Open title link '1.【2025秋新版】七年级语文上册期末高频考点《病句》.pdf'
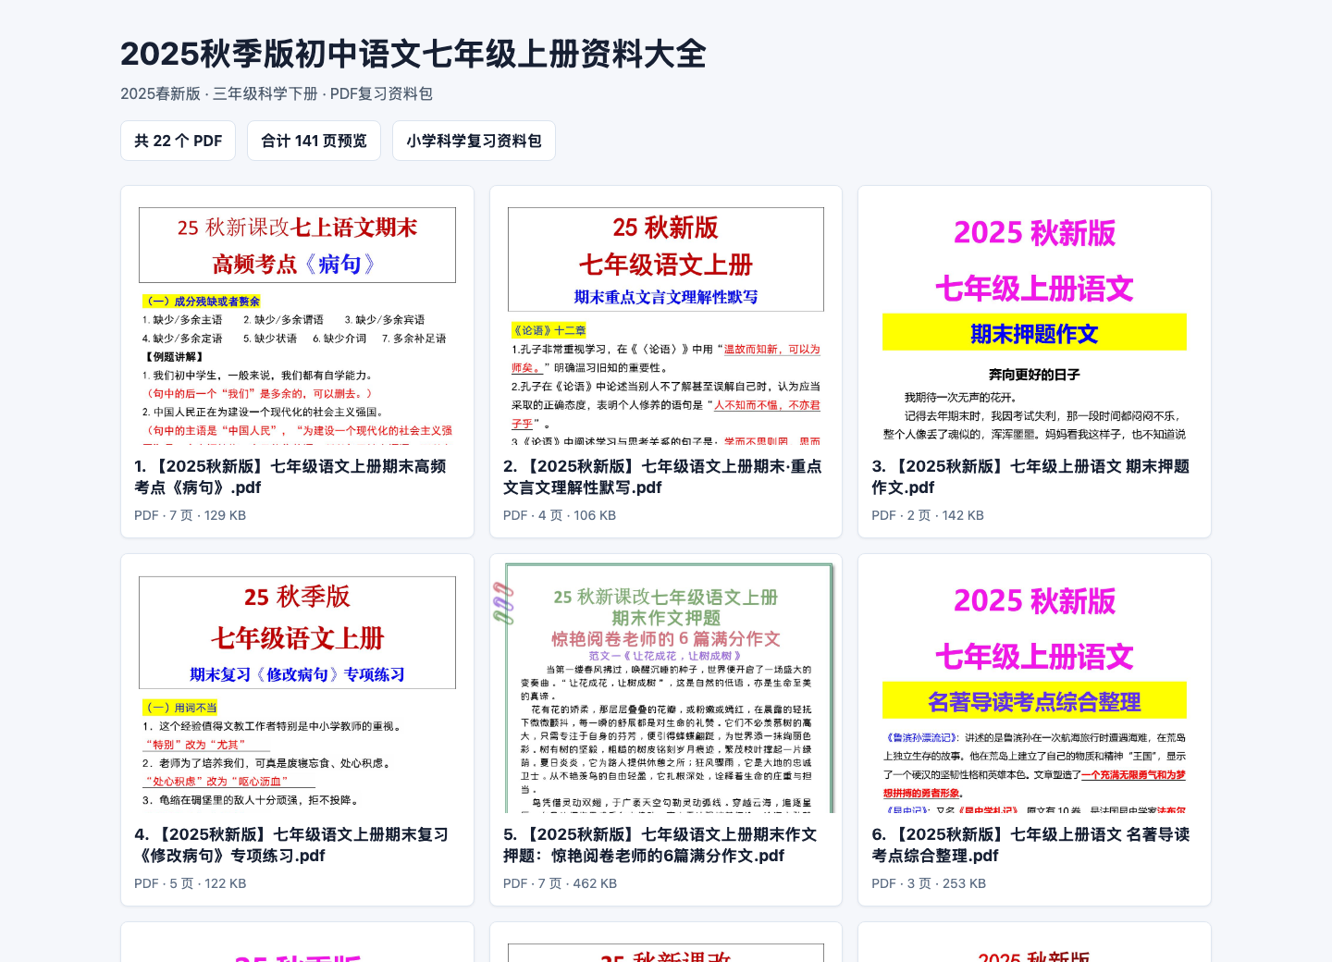Viewport: 1332px width, 962px height. point(290,476)
